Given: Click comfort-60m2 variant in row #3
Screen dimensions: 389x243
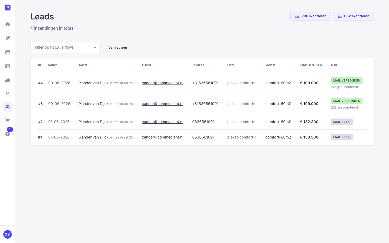Looking at the screenshot, I should coord(278,104).
